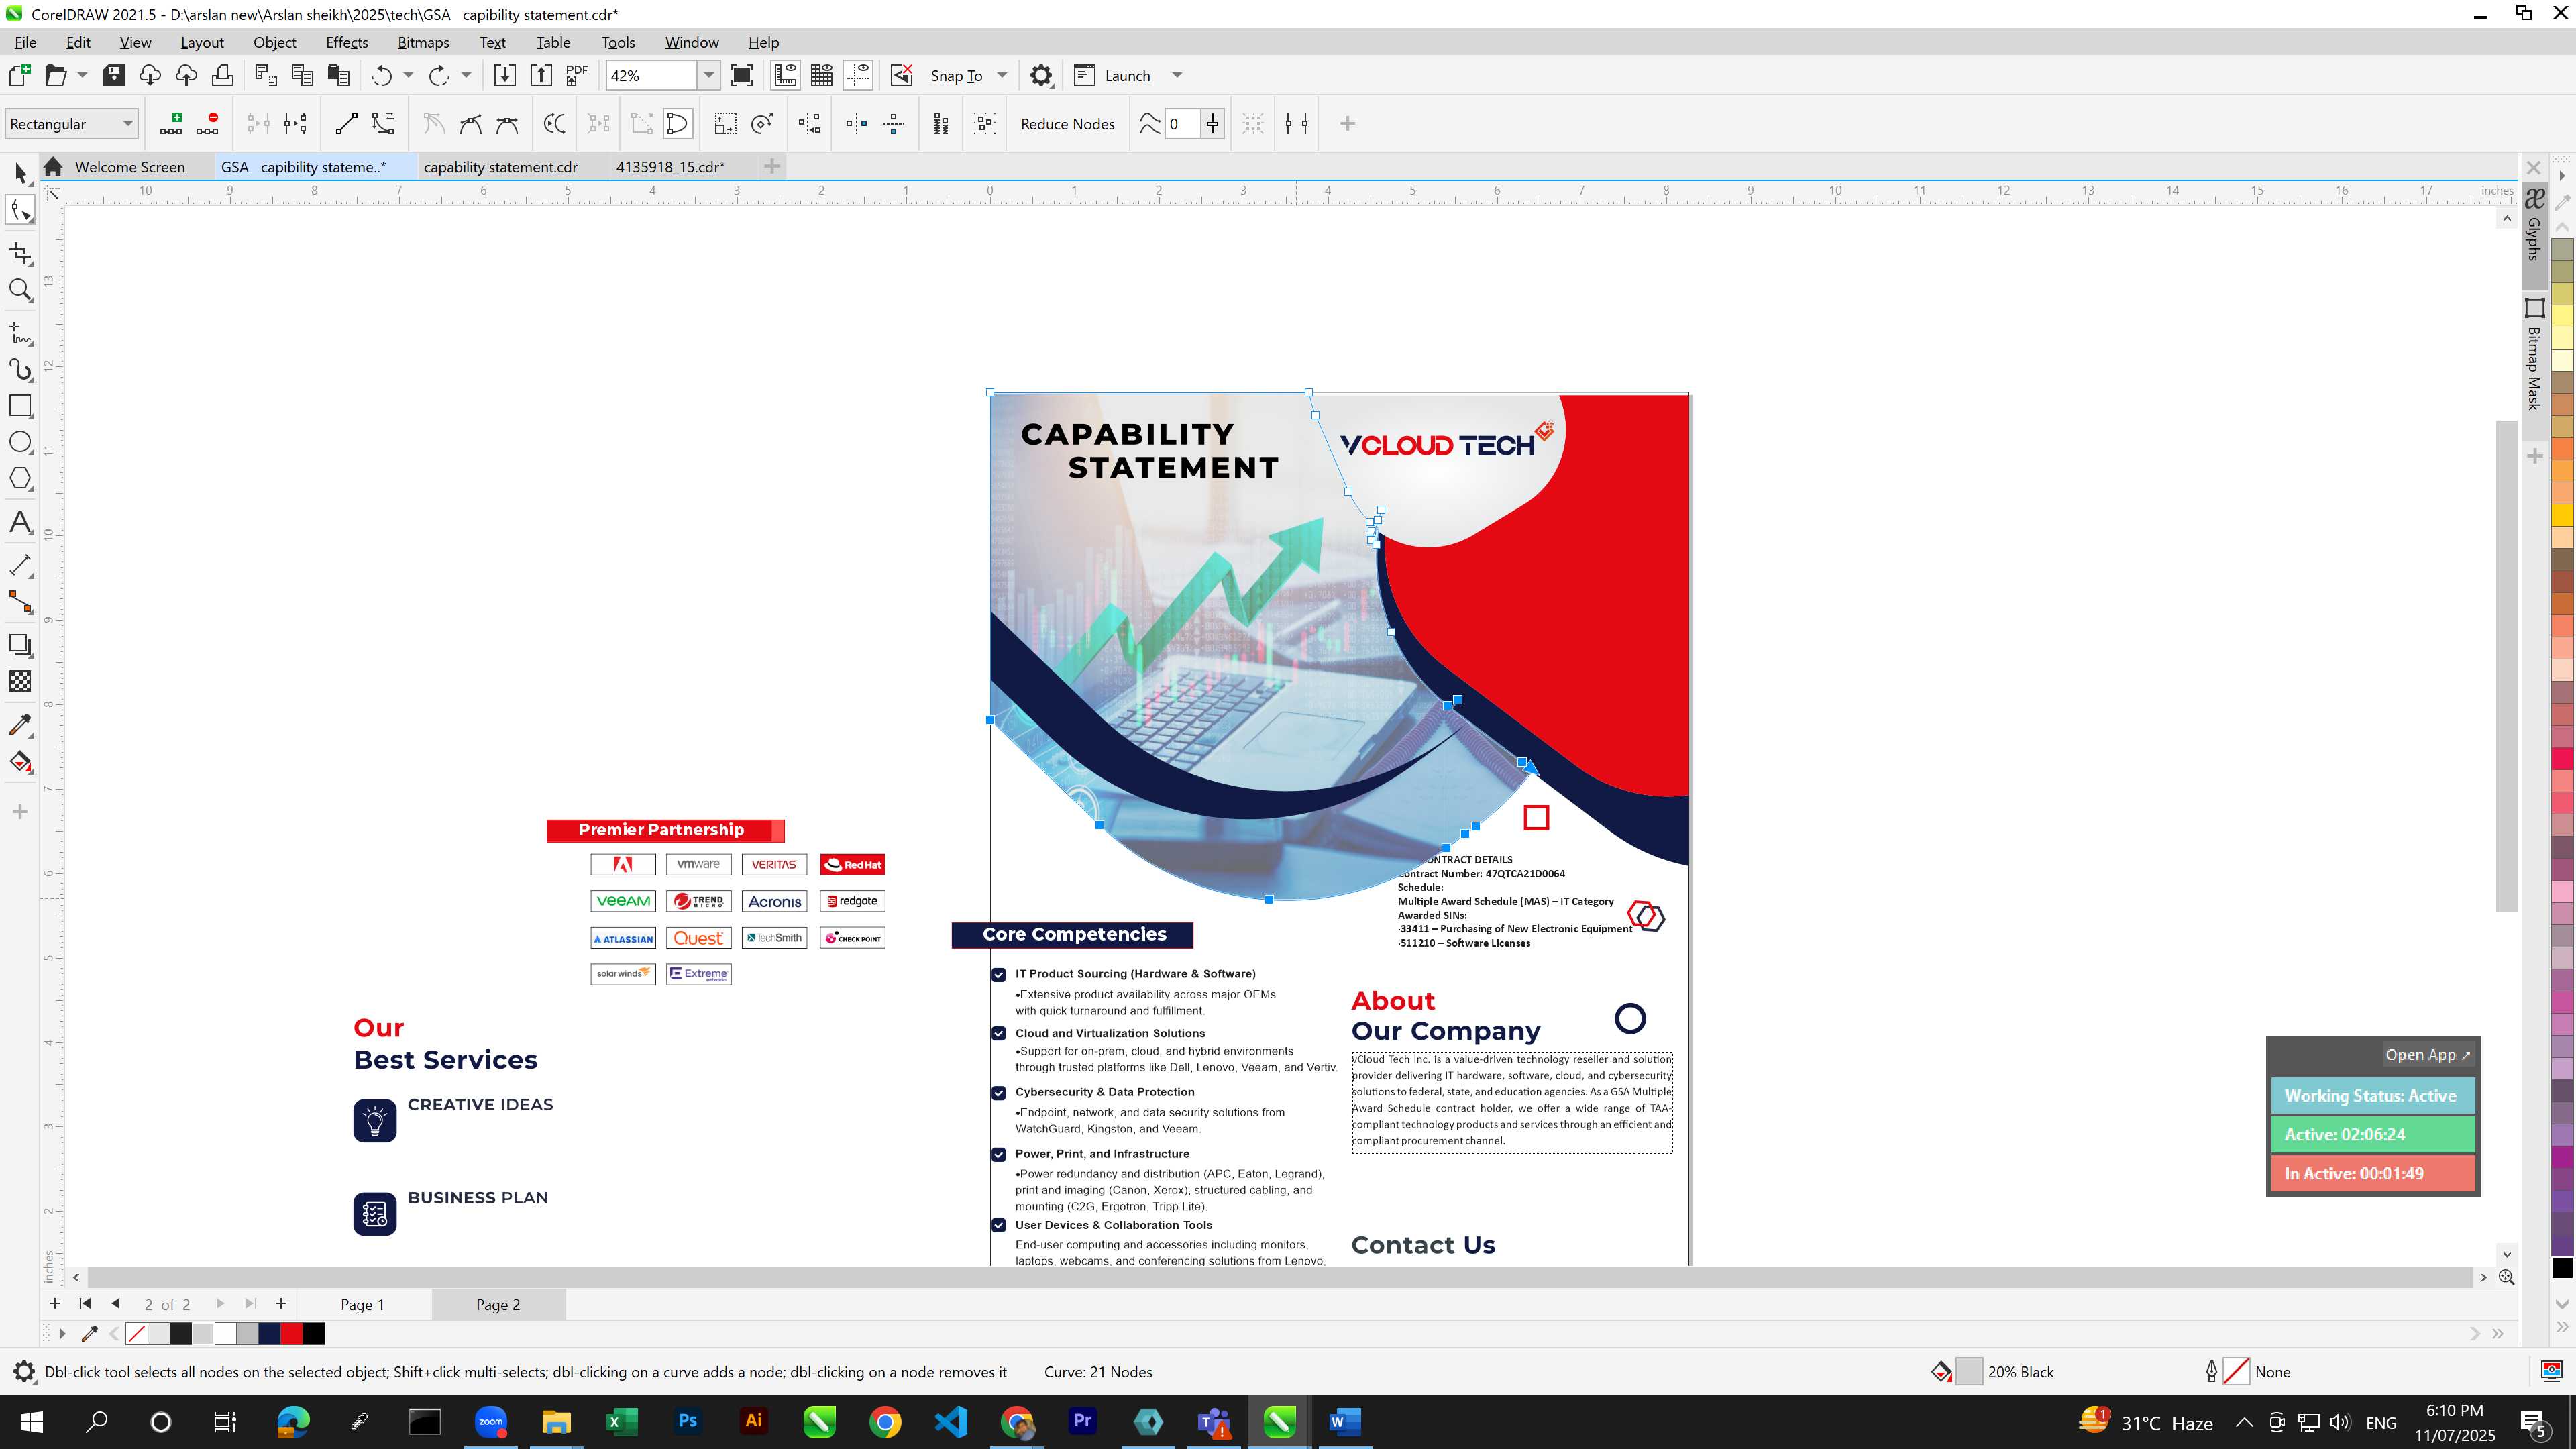Viewport: 2576px width, 1449px height.
Task: Toggle Show Guidelines button
Action: (858, 76)
